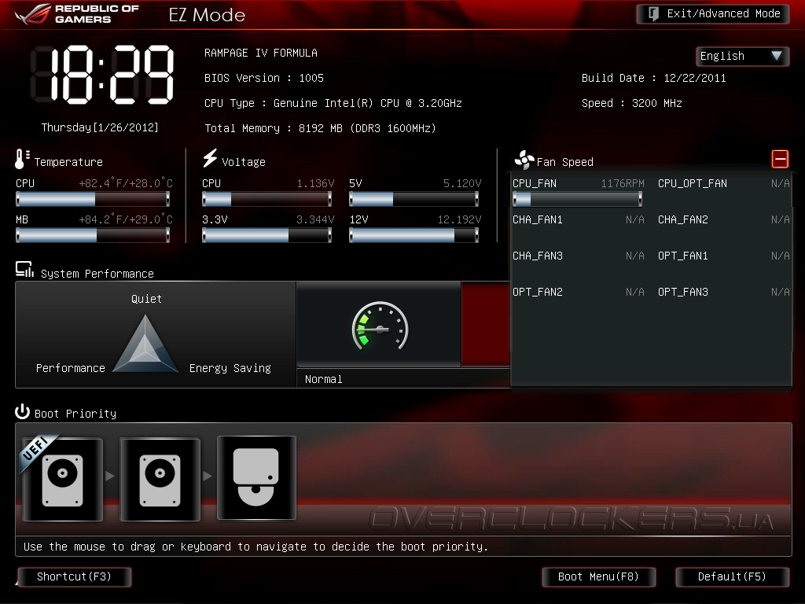Select the second hard drive boot device

coord(160,479)
